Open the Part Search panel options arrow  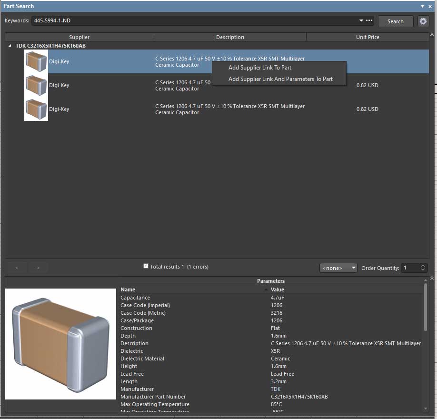422,6
